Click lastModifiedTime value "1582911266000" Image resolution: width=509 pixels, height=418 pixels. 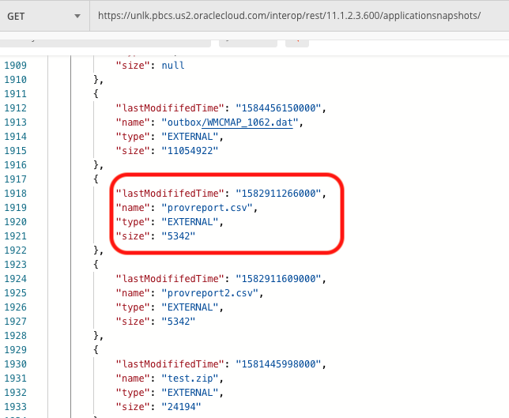(x=280, y=193)
